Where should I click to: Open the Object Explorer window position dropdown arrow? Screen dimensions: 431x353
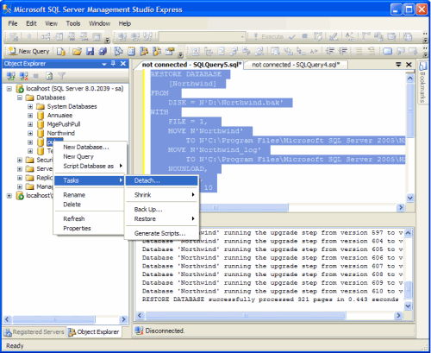[104, 64]
